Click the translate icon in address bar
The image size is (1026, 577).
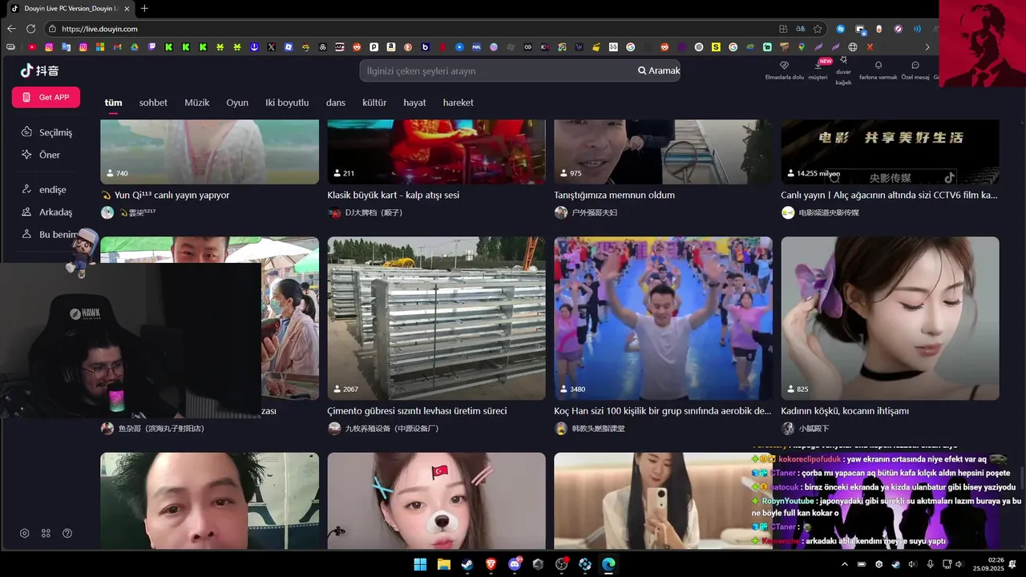(x=800, y=29)
